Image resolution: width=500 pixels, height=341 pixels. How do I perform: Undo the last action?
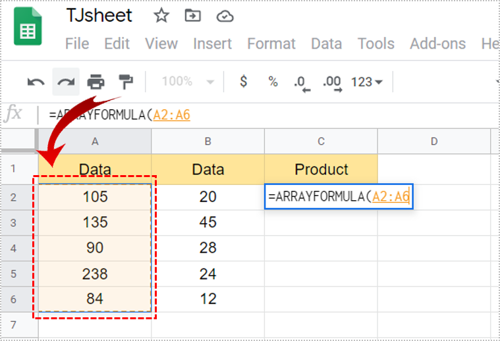[x=36, y=82]
